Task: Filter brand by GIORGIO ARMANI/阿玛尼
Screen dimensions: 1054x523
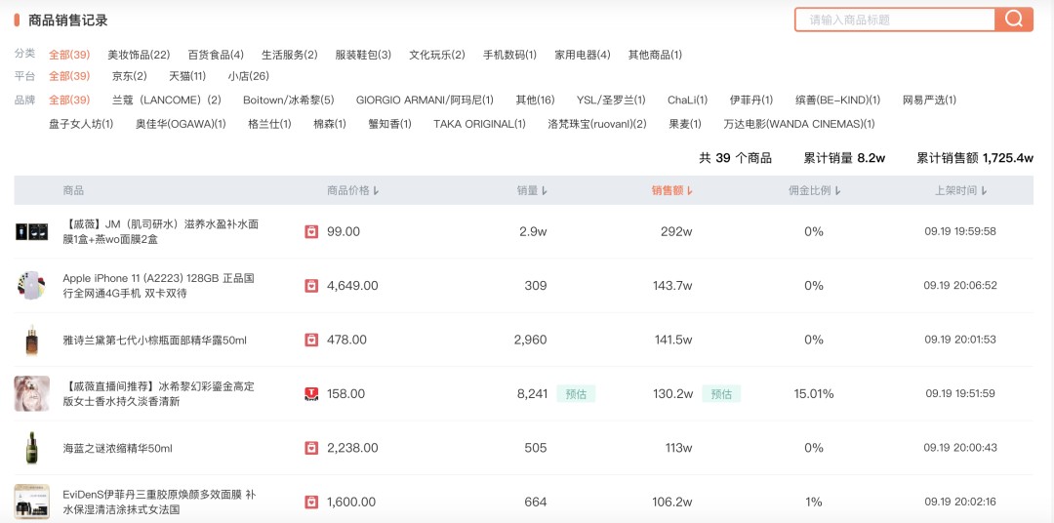Action: tap(425, 101)
